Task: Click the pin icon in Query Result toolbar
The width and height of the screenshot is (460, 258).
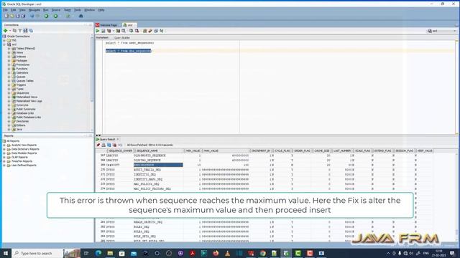Action: (x=98, y=145)
